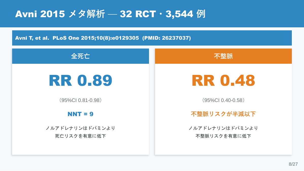Select the 95%CI 0.40-0.58 text

[x=223, y=100]
